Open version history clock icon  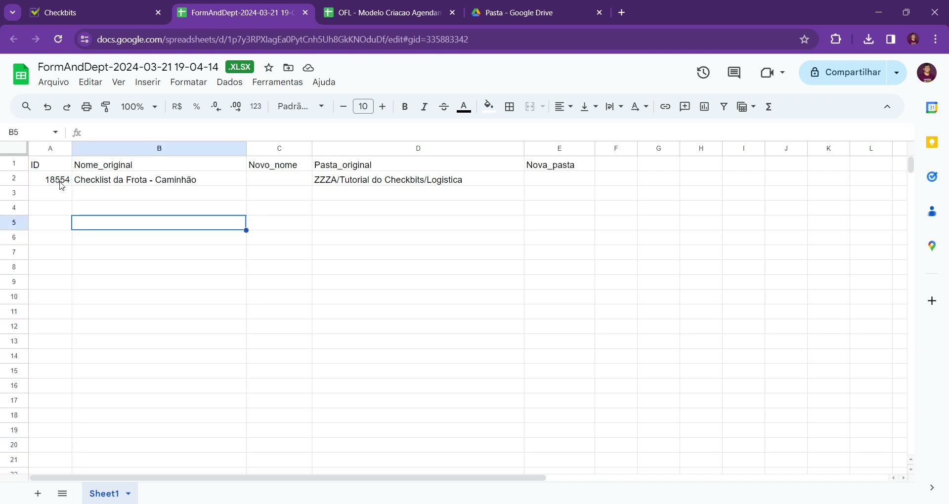[x=703, y=73]
